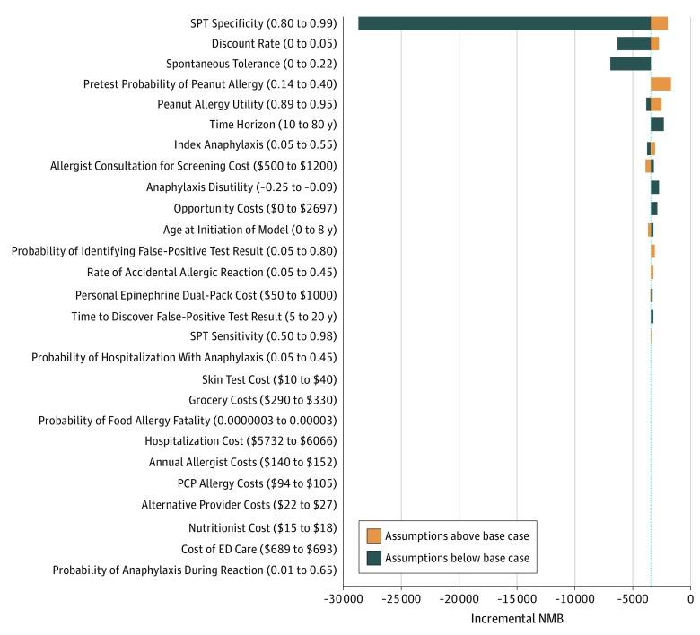Screen dimensions: 700x635
Task: Select the orange segment of the SPT Specificity bar
Action: (x=660, y=23)
